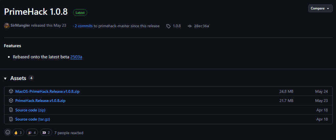View the 2 commits since this release

[84, 26]
